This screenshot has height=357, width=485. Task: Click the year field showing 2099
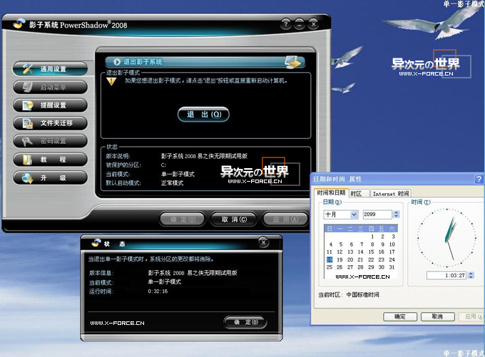(377, 214)
